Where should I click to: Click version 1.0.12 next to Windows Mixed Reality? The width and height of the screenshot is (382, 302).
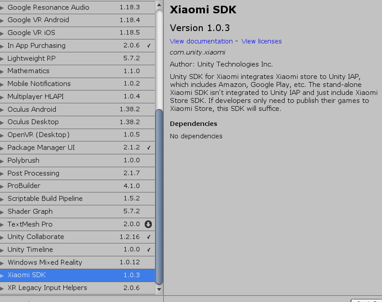(x=130, y=262)
